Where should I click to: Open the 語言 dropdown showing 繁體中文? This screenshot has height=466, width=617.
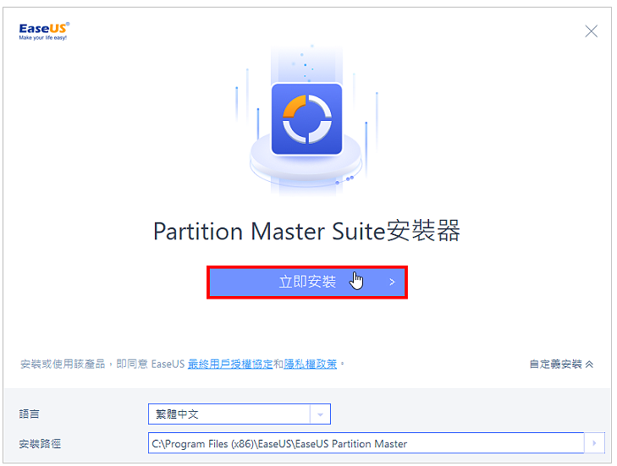click(240, 414)
